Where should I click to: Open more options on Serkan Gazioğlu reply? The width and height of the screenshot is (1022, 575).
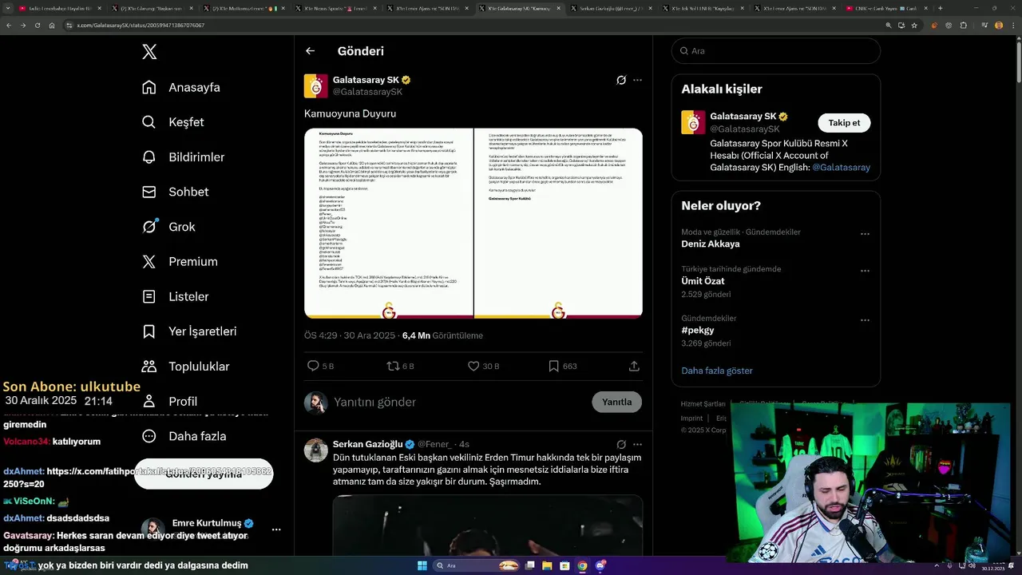click(637, 444)
